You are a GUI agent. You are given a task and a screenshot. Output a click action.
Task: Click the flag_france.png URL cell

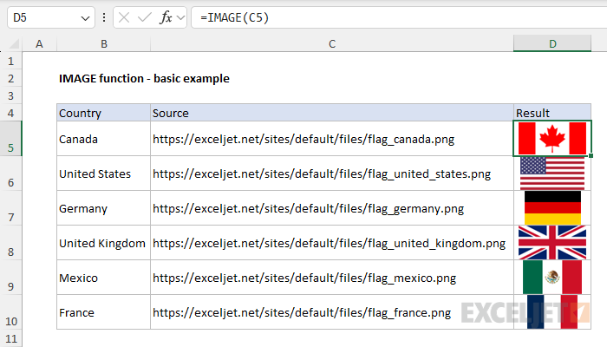(x=332, y=312)
